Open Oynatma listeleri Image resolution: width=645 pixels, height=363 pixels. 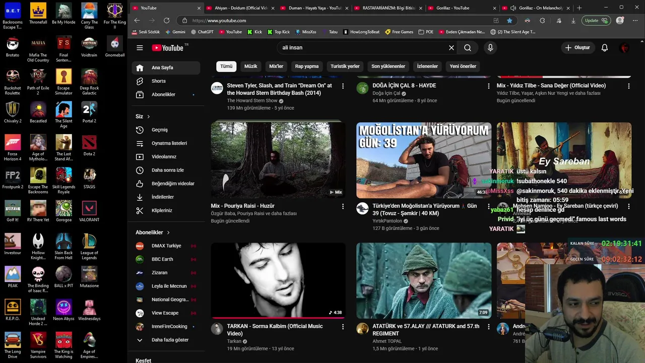[x=166, y=143]
